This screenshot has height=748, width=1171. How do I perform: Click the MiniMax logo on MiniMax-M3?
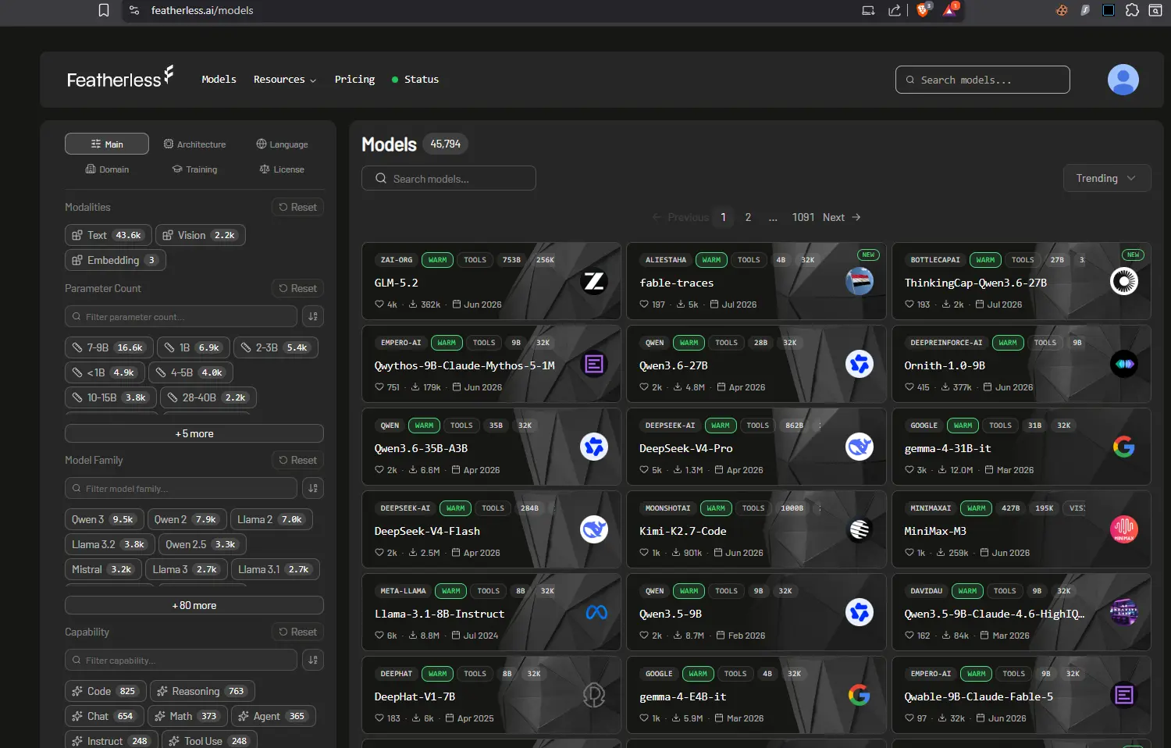coord(1123,529)
